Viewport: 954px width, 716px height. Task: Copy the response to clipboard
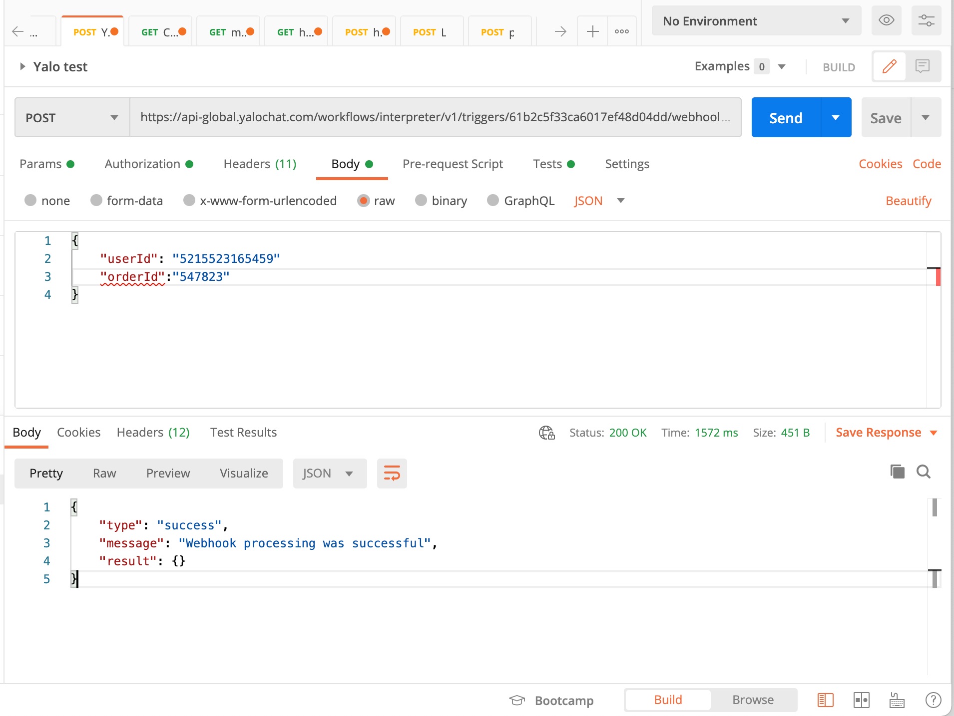tap(897, 472)
